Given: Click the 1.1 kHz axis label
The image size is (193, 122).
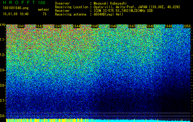Looking at the screenshot, I should [x=3, y=40].
